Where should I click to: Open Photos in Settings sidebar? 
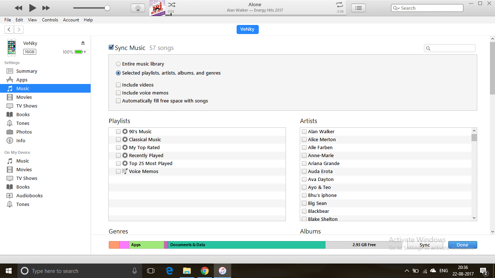point(45,132)
